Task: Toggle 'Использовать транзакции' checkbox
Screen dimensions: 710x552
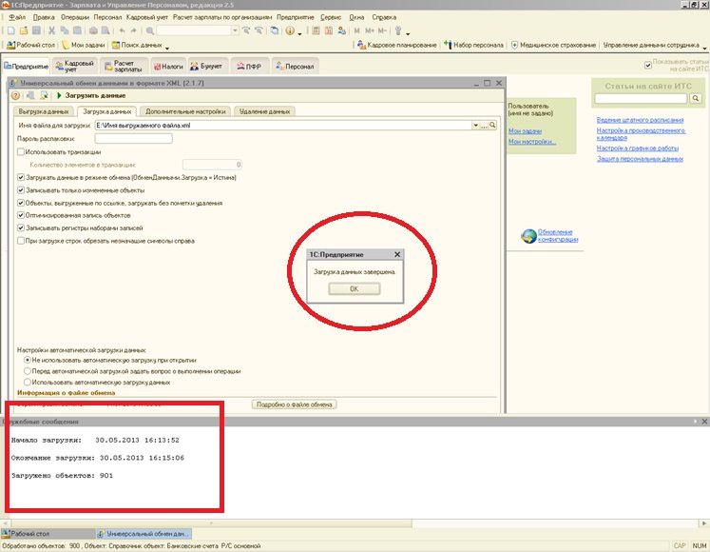Action: [x=21, y=152]
